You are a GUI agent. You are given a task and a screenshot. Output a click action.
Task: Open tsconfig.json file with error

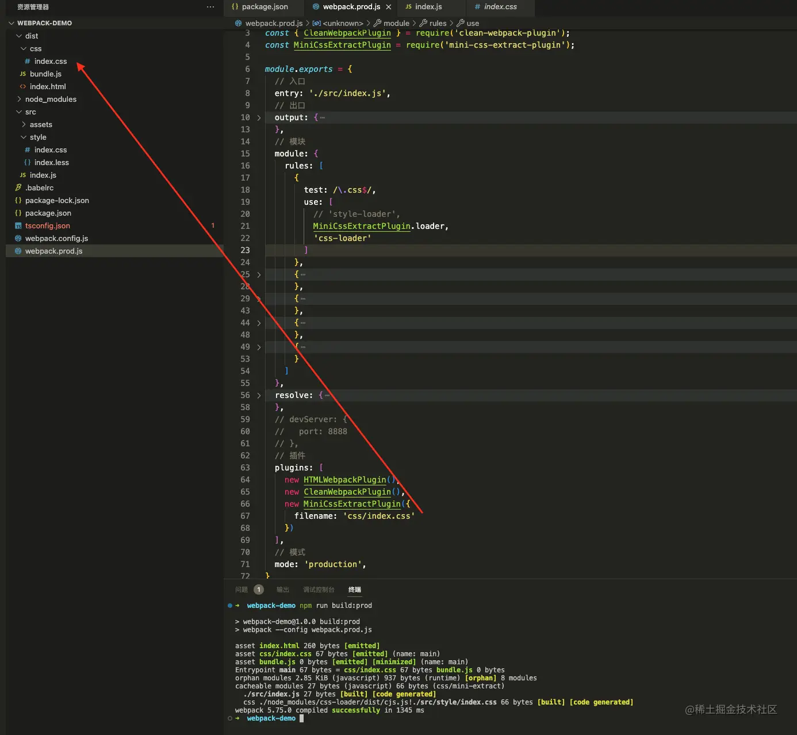click(x=48, y=225)
